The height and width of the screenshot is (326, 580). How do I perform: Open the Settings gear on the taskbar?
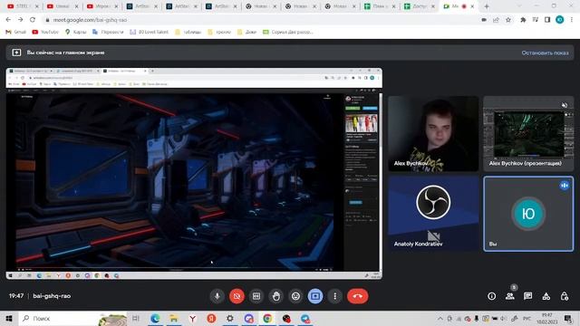(x=229, y=318)
